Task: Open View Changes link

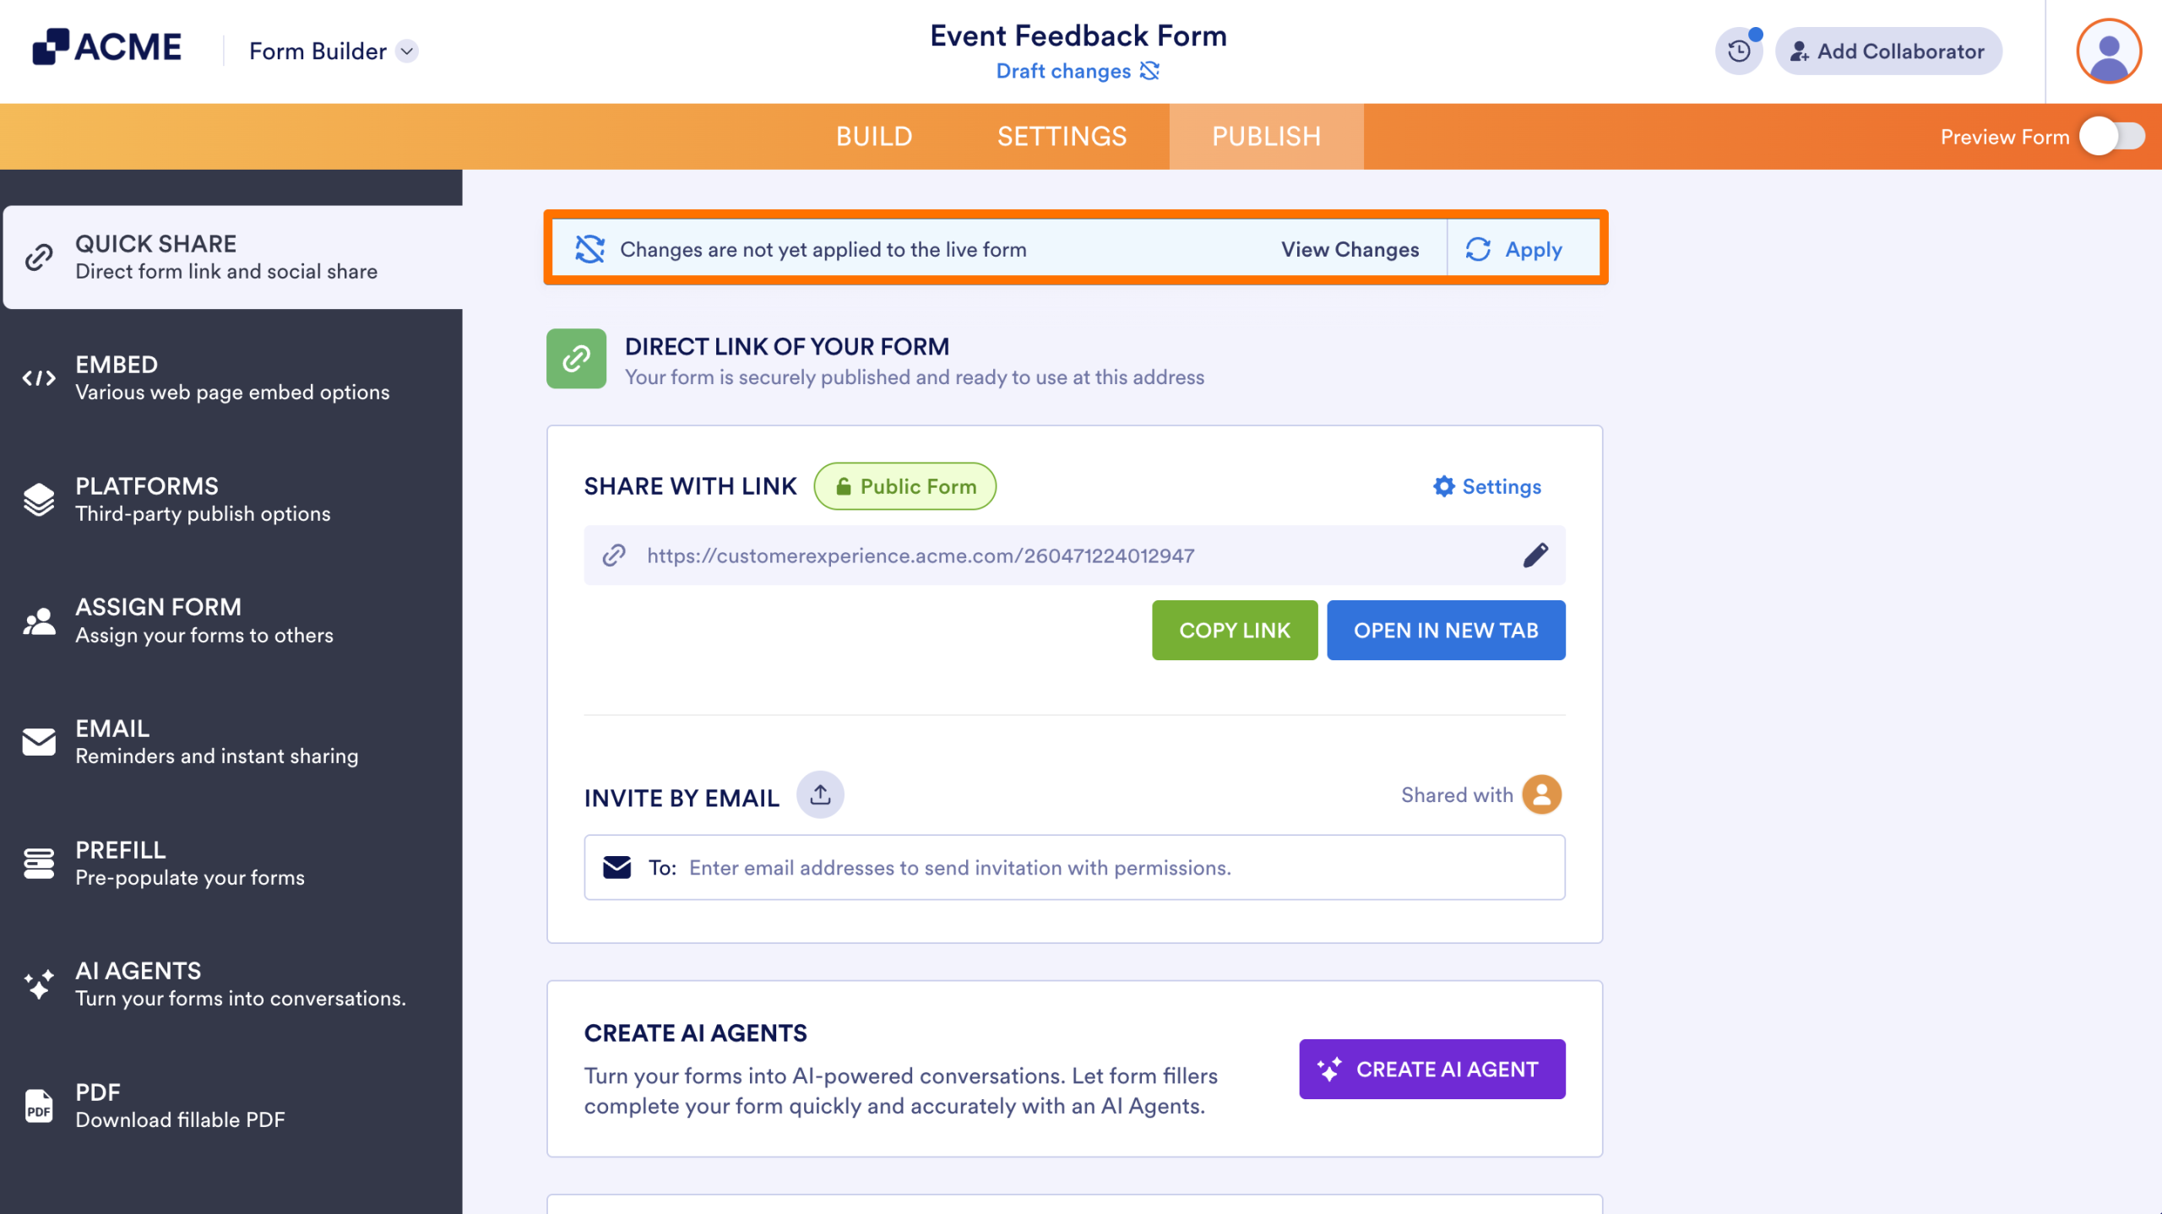Action: 1349,249
